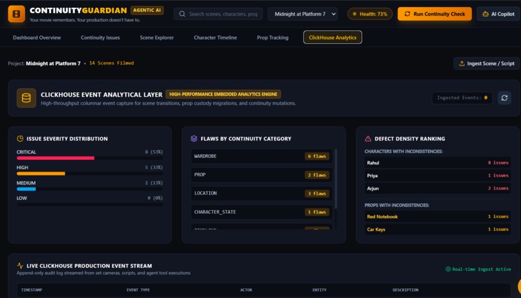Click the ACTOR column header
This screenshot has width=521, height=298.
246,290
